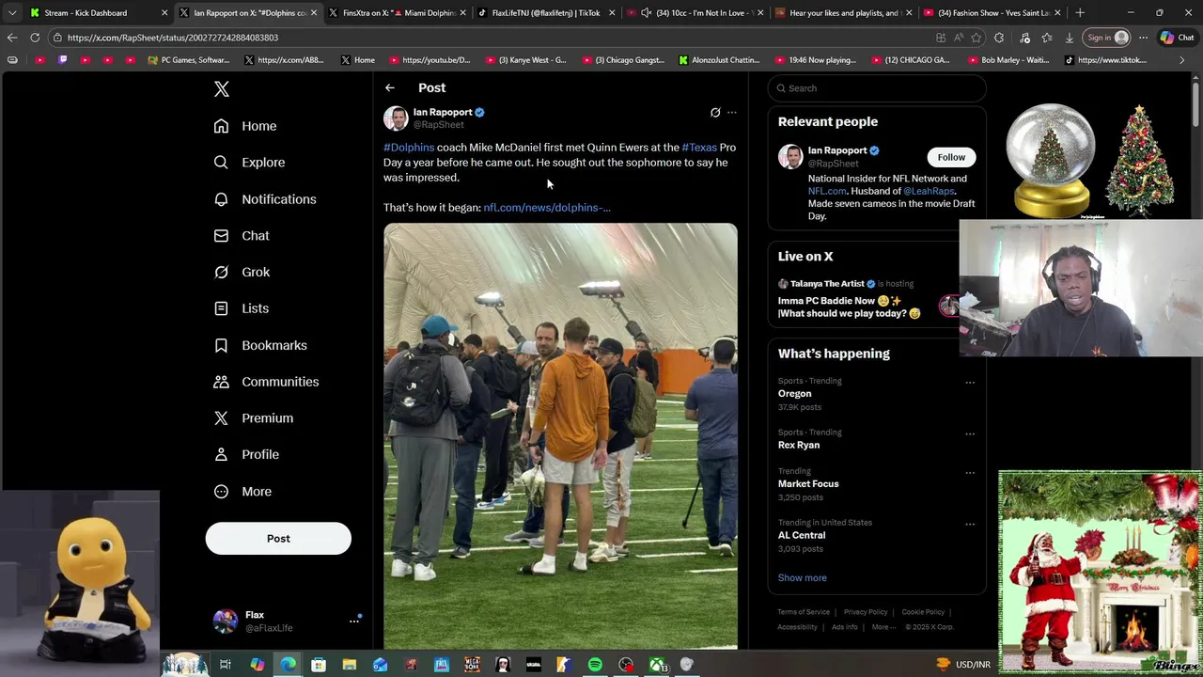Open the Terms of Service footer link
The height and width of the screenshot is (677, 1203).
(x=804, y=612)
